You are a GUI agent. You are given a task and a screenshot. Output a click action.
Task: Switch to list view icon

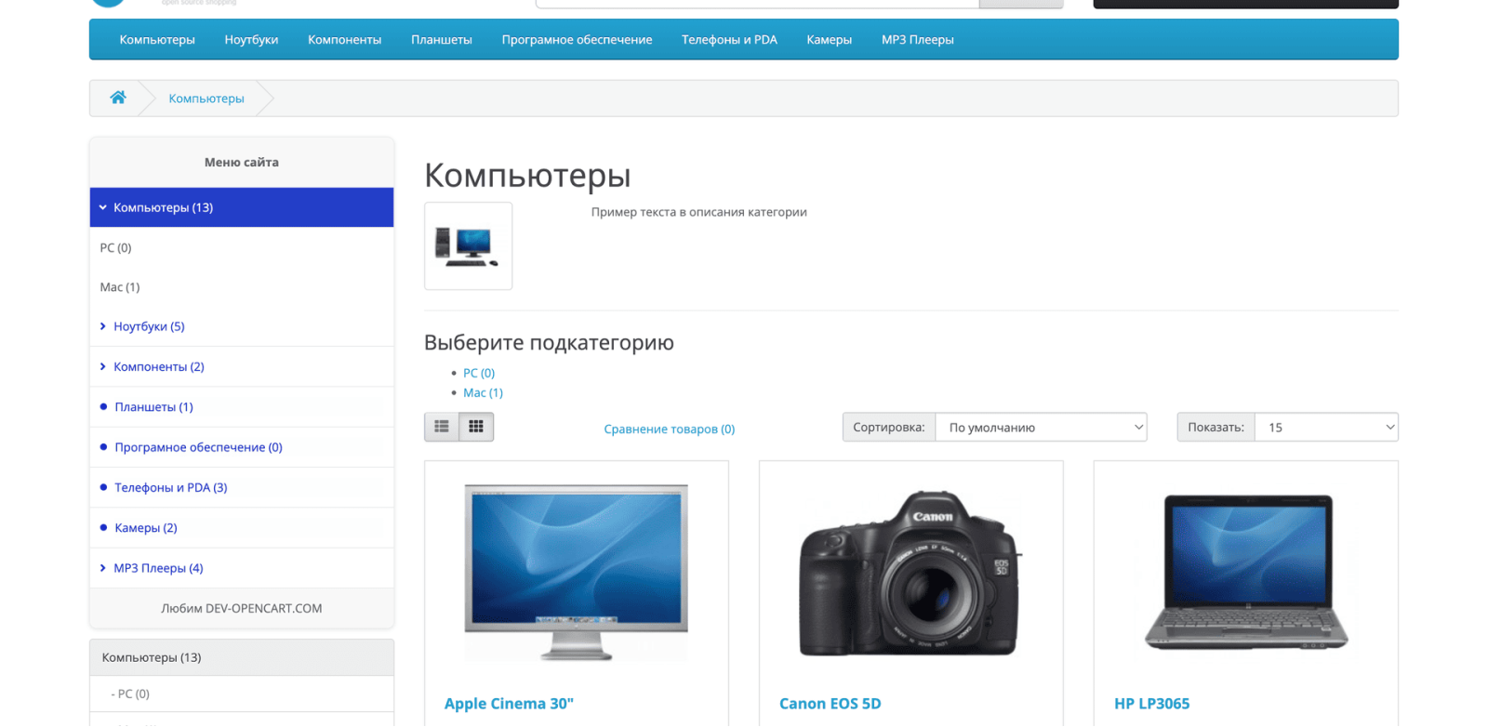[x=442, y=427]
